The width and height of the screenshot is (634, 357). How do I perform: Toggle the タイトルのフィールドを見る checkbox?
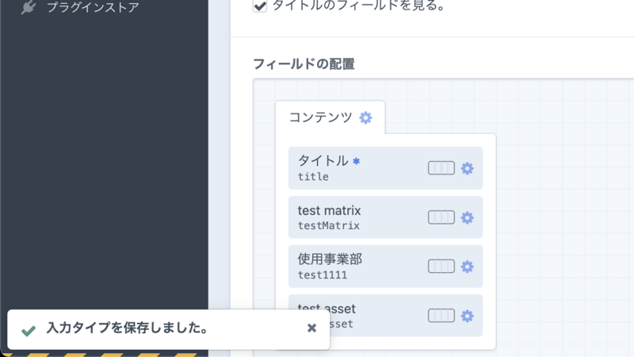coord(260,6)
